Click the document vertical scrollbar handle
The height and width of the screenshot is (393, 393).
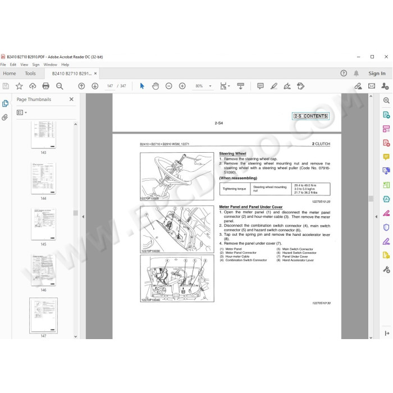371,199
